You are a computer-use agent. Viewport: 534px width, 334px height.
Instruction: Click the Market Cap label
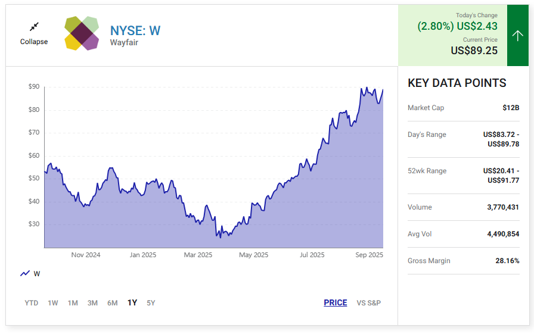[426, 108]
